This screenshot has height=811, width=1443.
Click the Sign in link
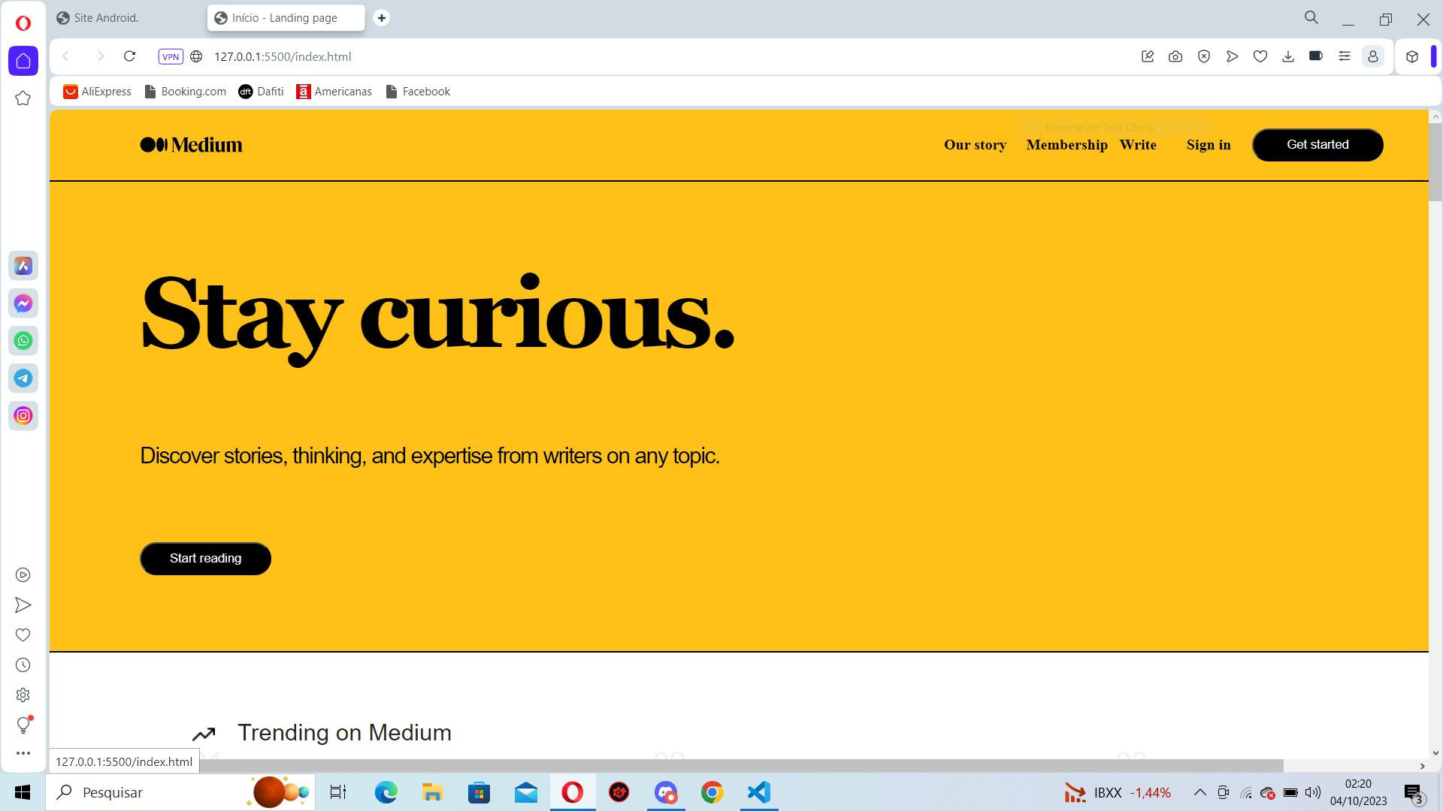(1208, 145)
